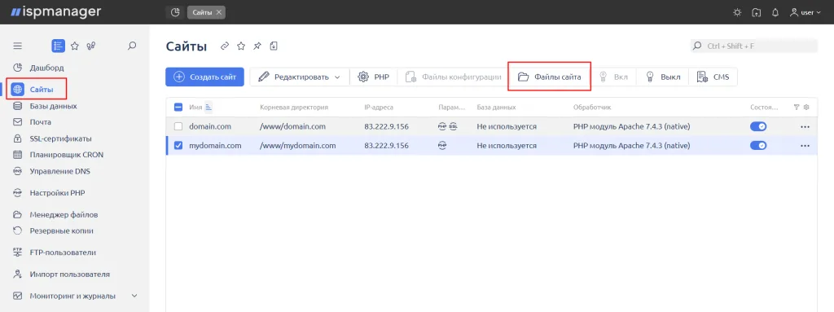Toggle light theme sun icon
Viewport: 834px width, 312px height.
coord(736,12)
